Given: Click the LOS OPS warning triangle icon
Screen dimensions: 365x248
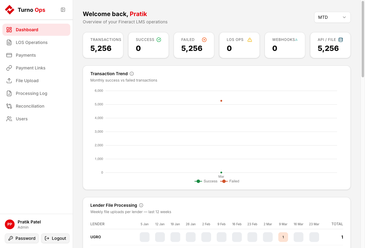Looking at the screenshot, I should (250, 39).
